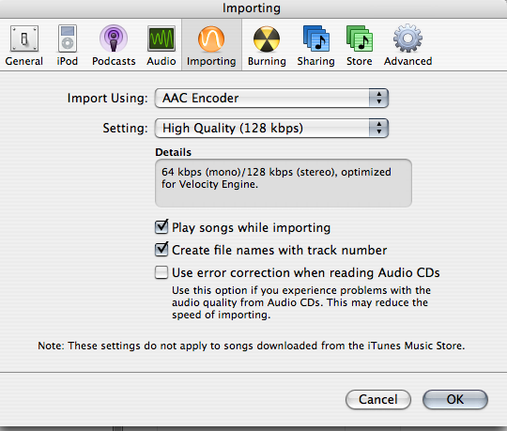The width and height of the screenshot is (507, 431).
Task: Open the iPod preferences icon
Action: (68, 38)
